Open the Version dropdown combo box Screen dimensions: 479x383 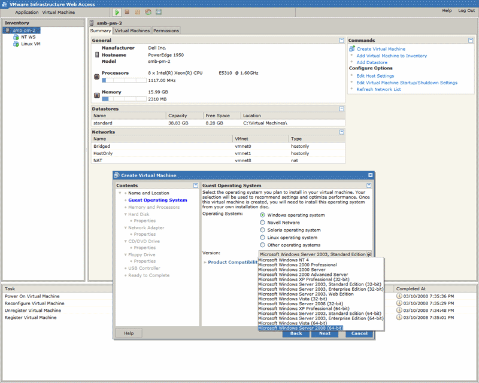tap(315, 254)
